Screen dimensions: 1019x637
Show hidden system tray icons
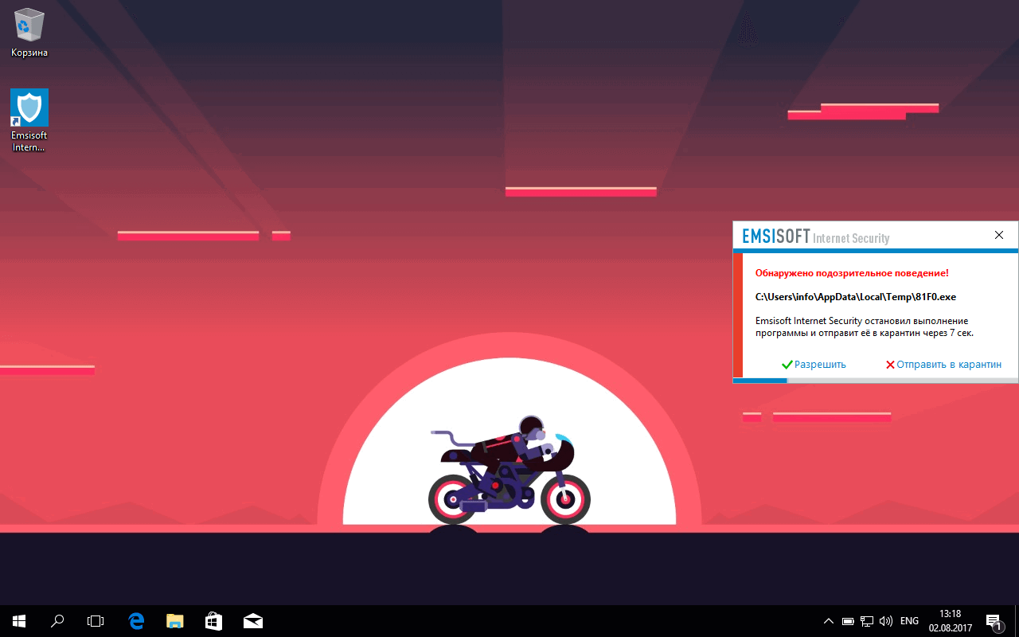tap(829, 621)
